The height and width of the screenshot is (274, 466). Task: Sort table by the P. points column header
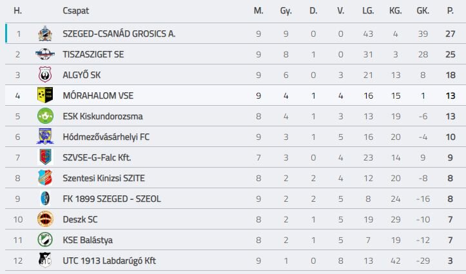click(450, 11)
